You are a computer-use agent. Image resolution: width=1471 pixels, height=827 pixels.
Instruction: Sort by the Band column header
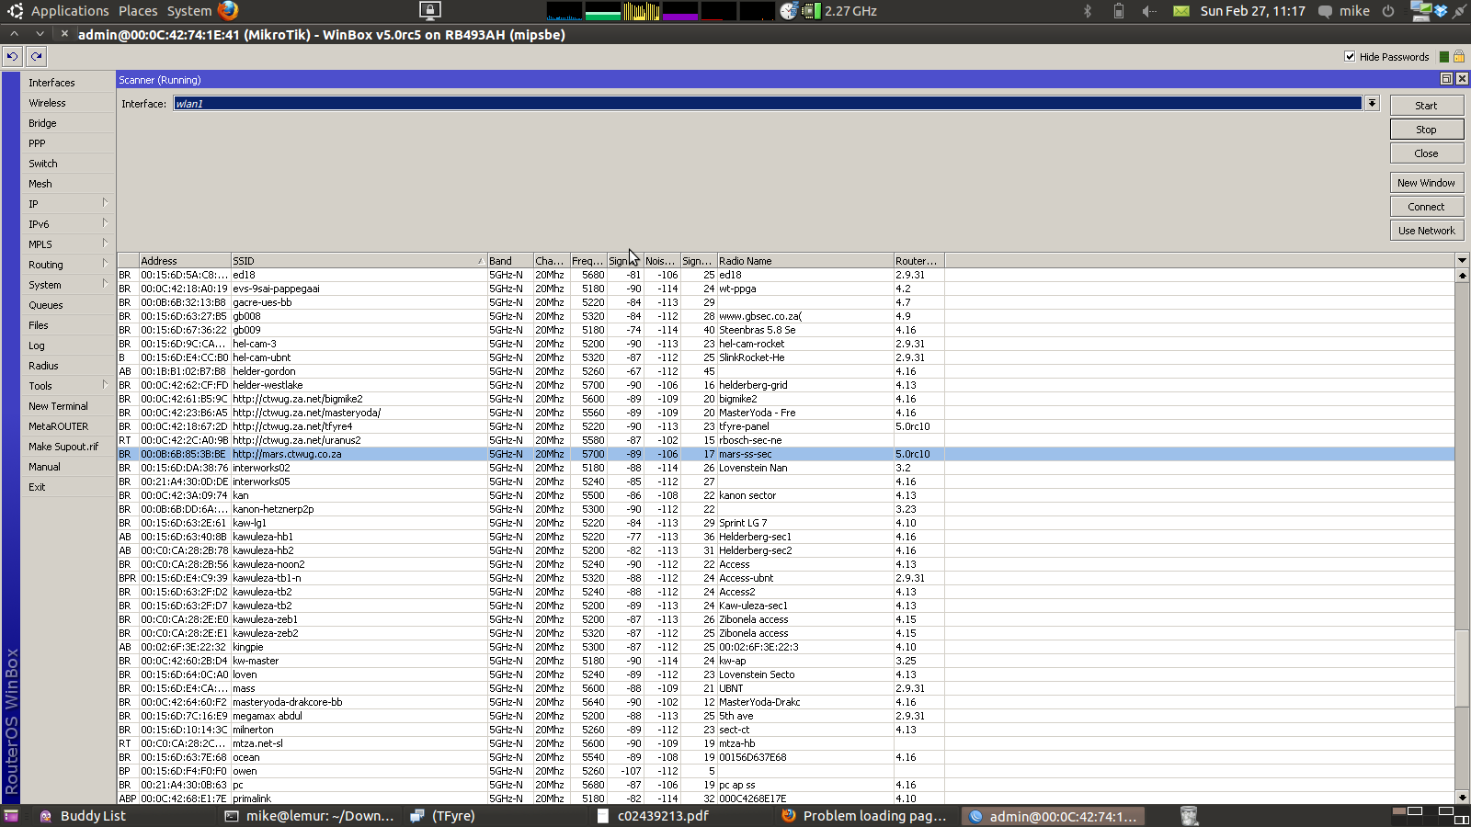coord(510,261)
